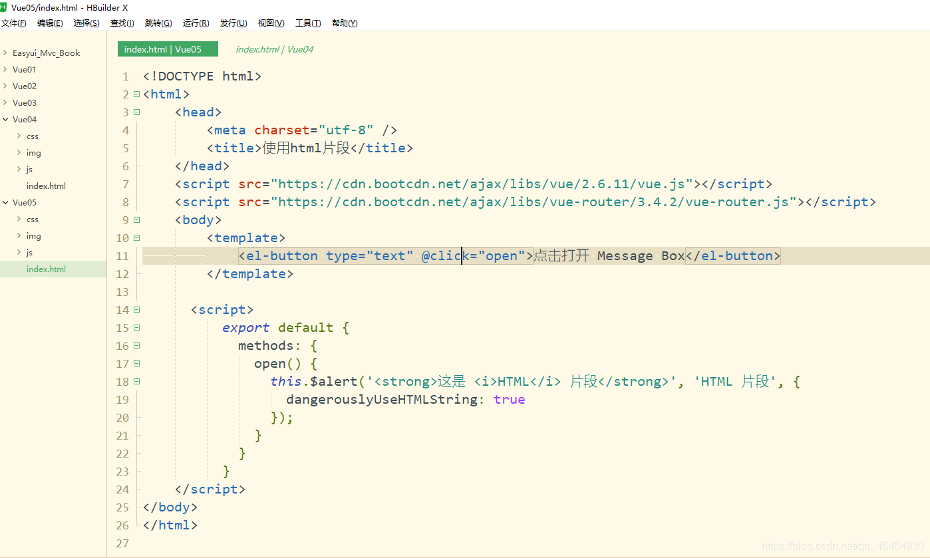Click the "utf-8" charset value
930x558 pixels.
(x=346, y=130)
